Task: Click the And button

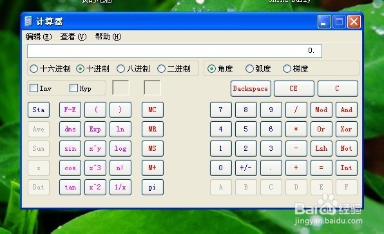Action: (x=347, y=110)
